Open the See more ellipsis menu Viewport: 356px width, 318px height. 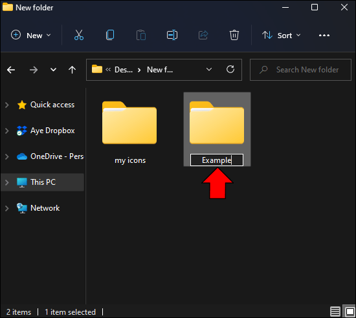(324, 36)
